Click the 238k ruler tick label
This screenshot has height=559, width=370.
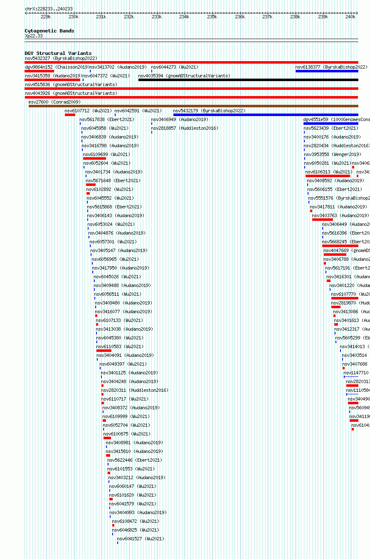[295, 17]
